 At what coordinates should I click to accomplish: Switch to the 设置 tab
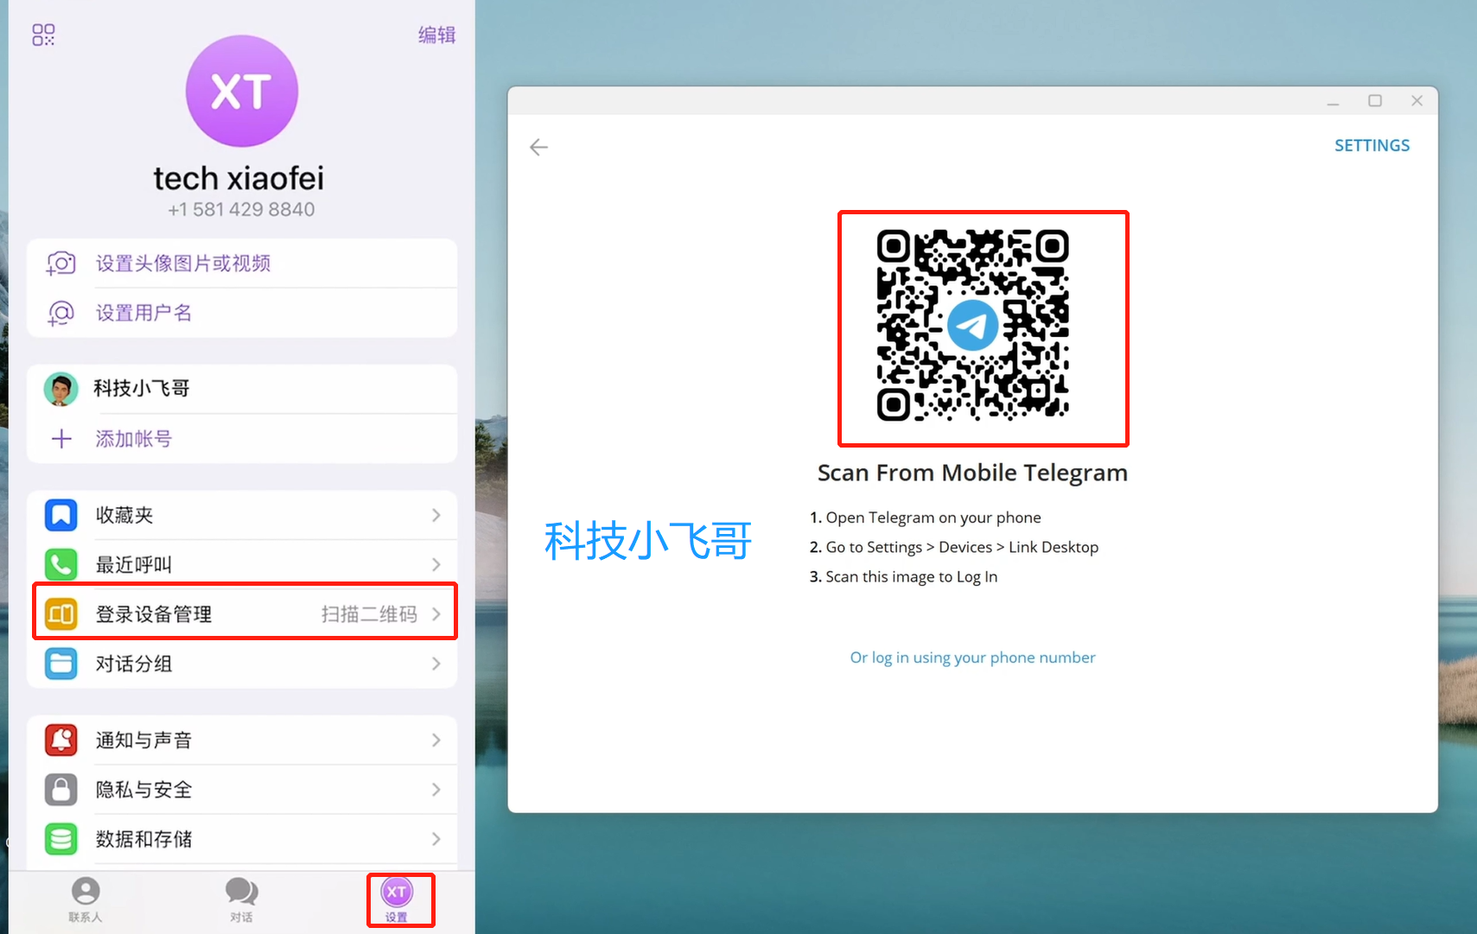397,899
